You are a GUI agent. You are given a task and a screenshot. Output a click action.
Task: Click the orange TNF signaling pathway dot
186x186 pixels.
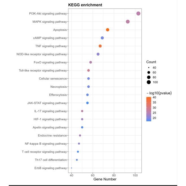(100, 46)
